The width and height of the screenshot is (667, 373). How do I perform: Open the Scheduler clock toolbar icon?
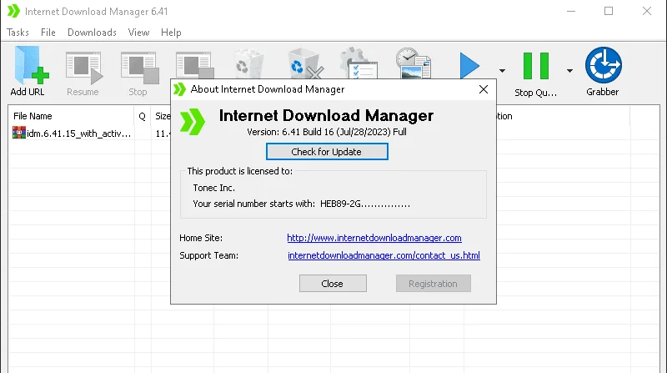pos(414,63)
